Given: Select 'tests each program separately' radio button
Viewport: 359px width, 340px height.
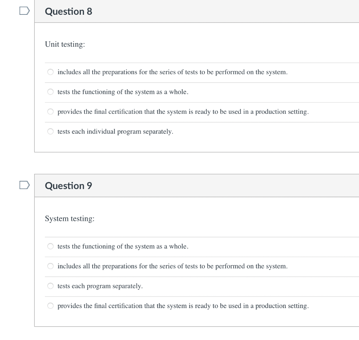Looking at the screenshot, I should click(50, 286).
